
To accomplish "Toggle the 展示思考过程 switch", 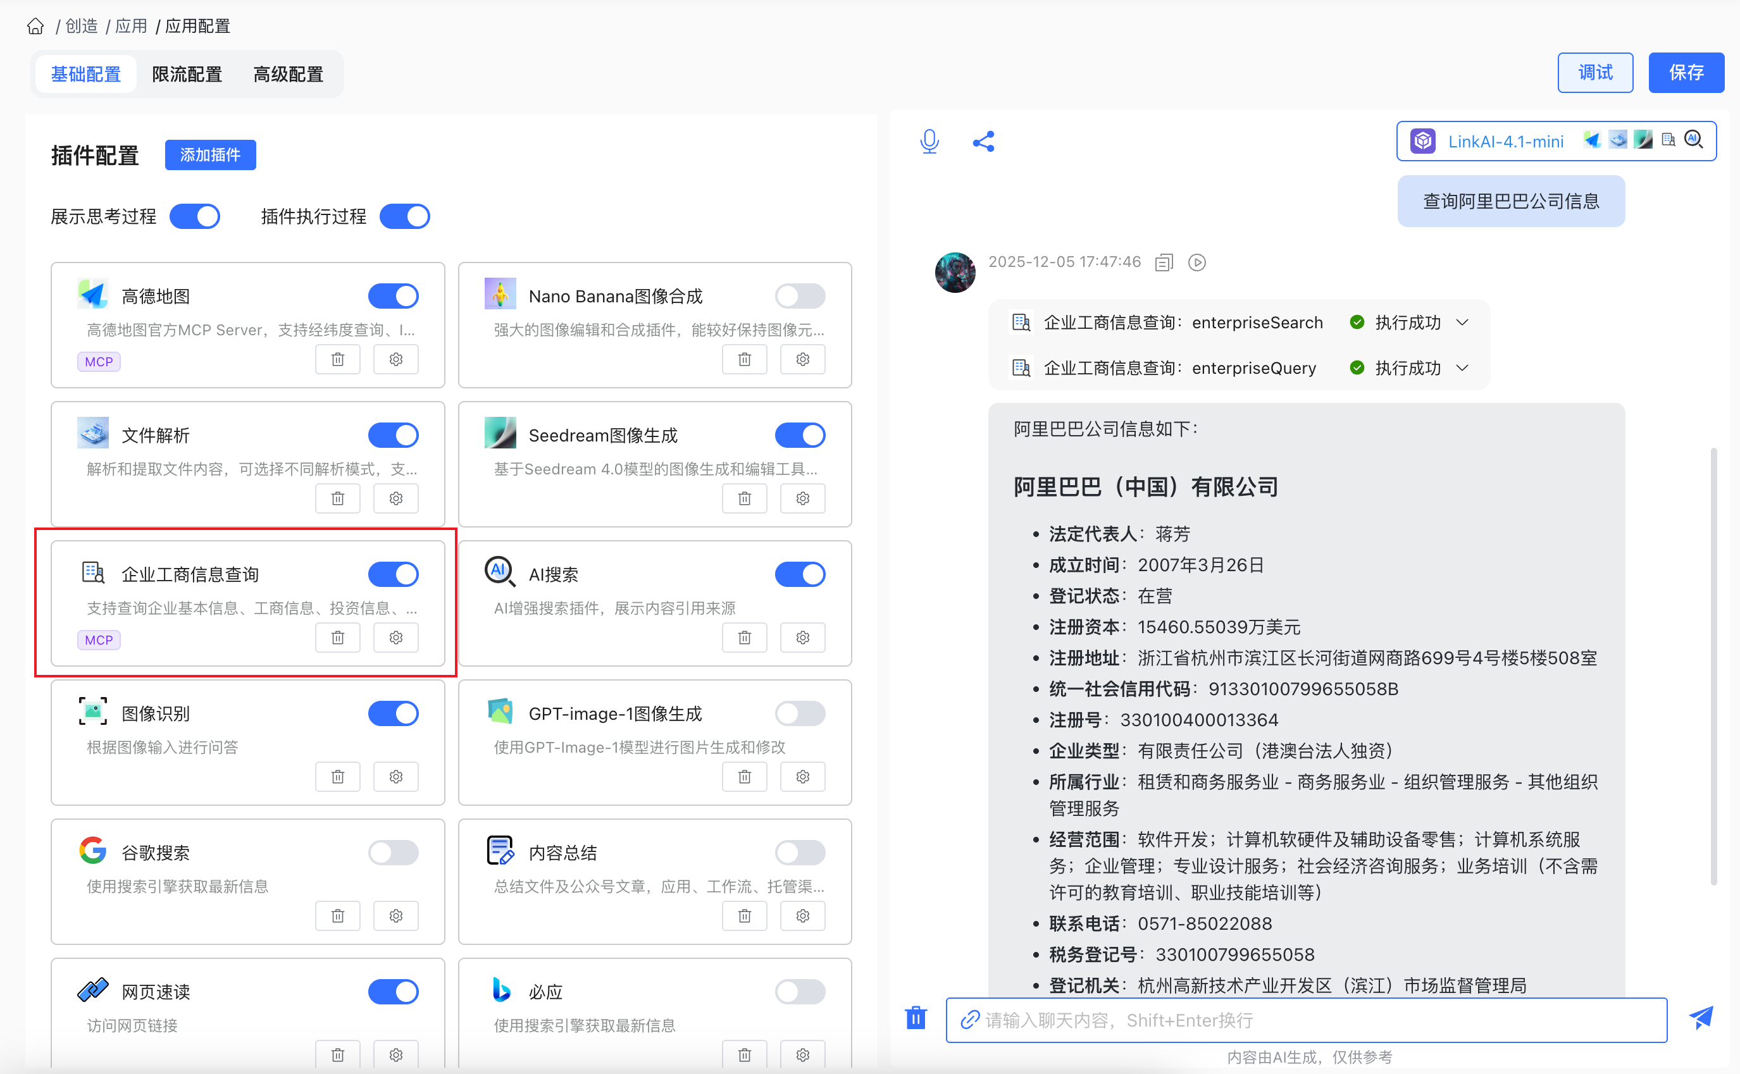I will pyautogui.click(x=195, y=217).
